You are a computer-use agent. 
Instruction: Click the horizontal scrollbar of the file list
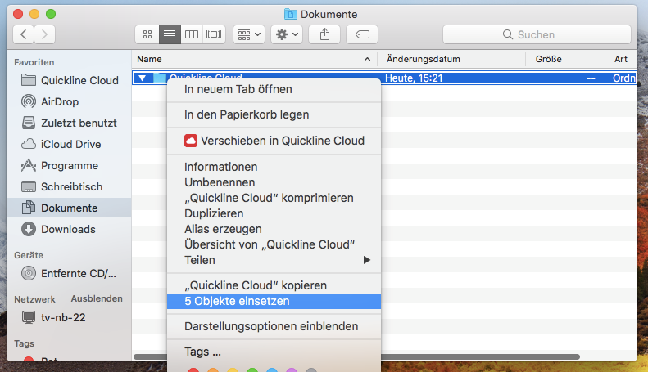(x=479, y=356)
